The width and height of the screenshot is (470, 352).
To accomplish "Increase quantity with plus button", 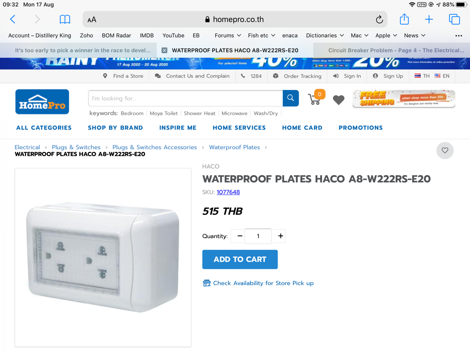I will (280, 236).
